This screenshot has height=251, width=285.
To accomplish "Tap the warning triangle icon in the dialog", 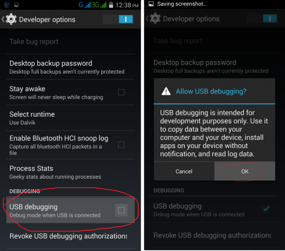I will click(x=165, y=91).
